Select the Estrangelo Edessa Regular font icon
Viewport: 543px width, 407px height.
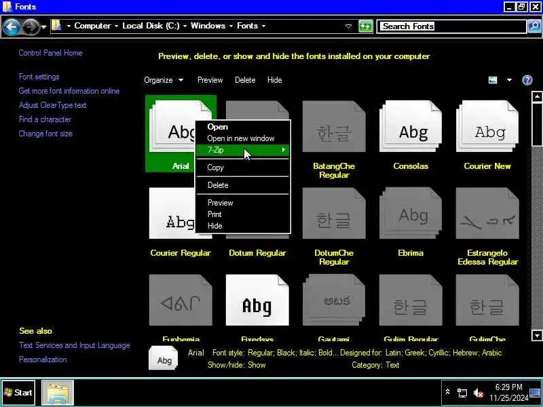coord(487,213)
